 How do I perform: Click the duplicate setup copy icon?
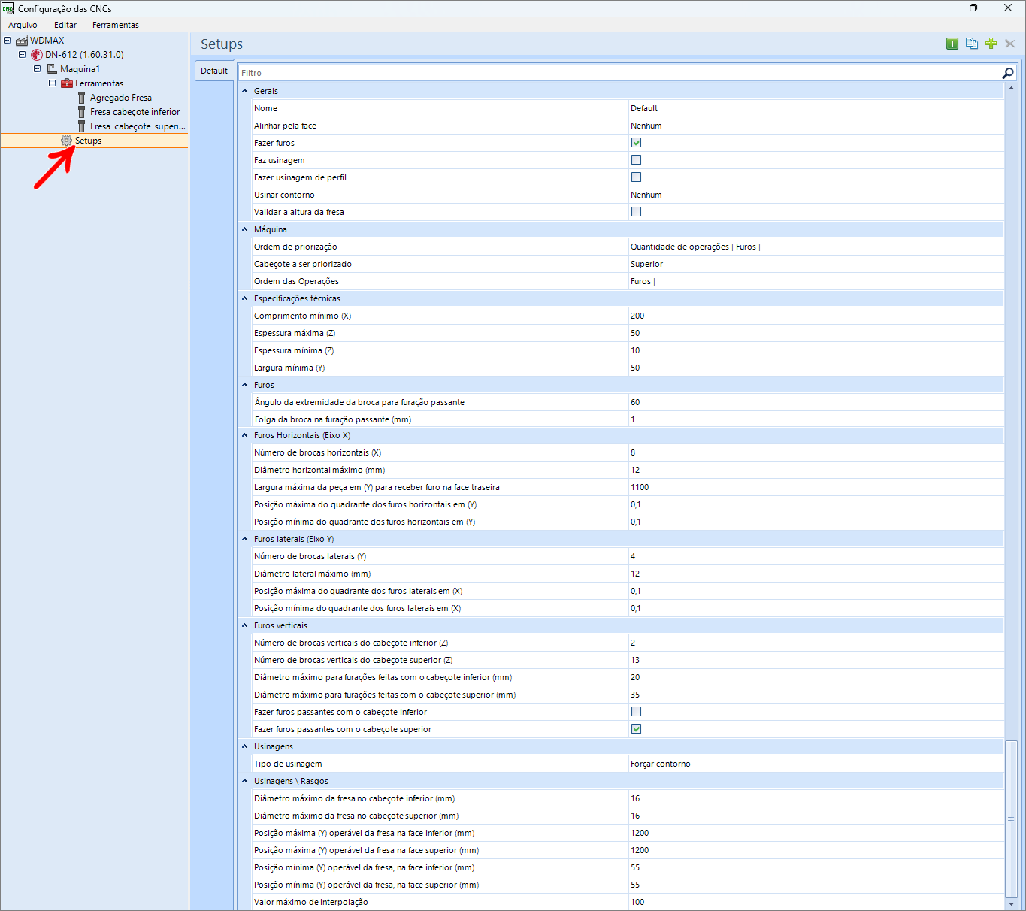[x=971, y=44]
